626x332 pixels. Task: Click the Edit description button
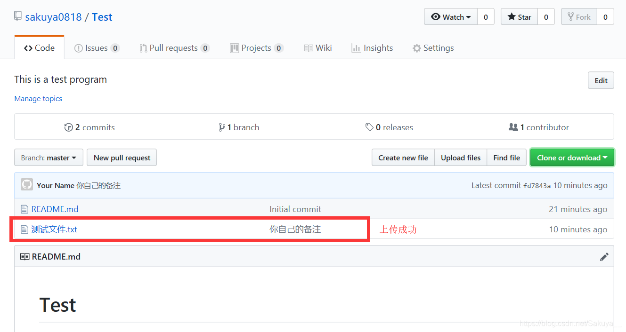[x=601, y=80]
